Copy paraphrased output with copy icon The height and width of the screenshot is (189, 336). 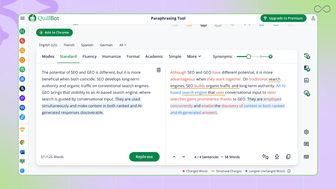click(288, 157)
